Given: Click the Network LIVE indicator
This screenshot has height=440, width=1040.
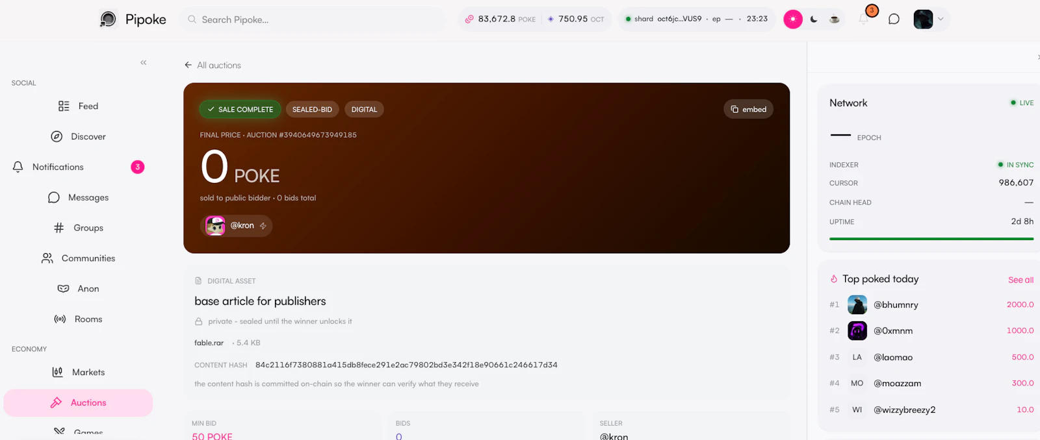Looking at the screenshot, I should 1022,103.
